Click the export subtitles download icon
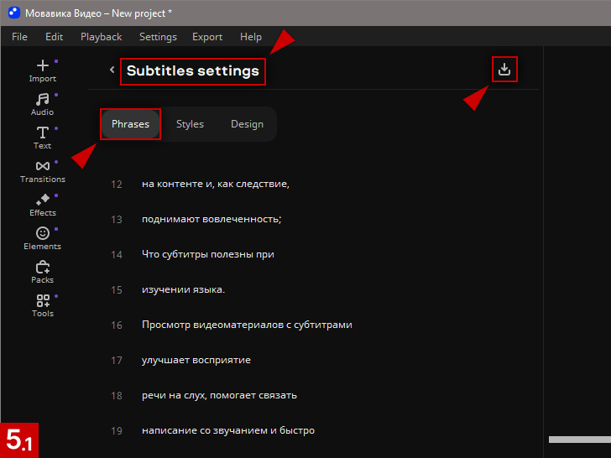Screen dimensions: 611x458 (x=504, y=70)
